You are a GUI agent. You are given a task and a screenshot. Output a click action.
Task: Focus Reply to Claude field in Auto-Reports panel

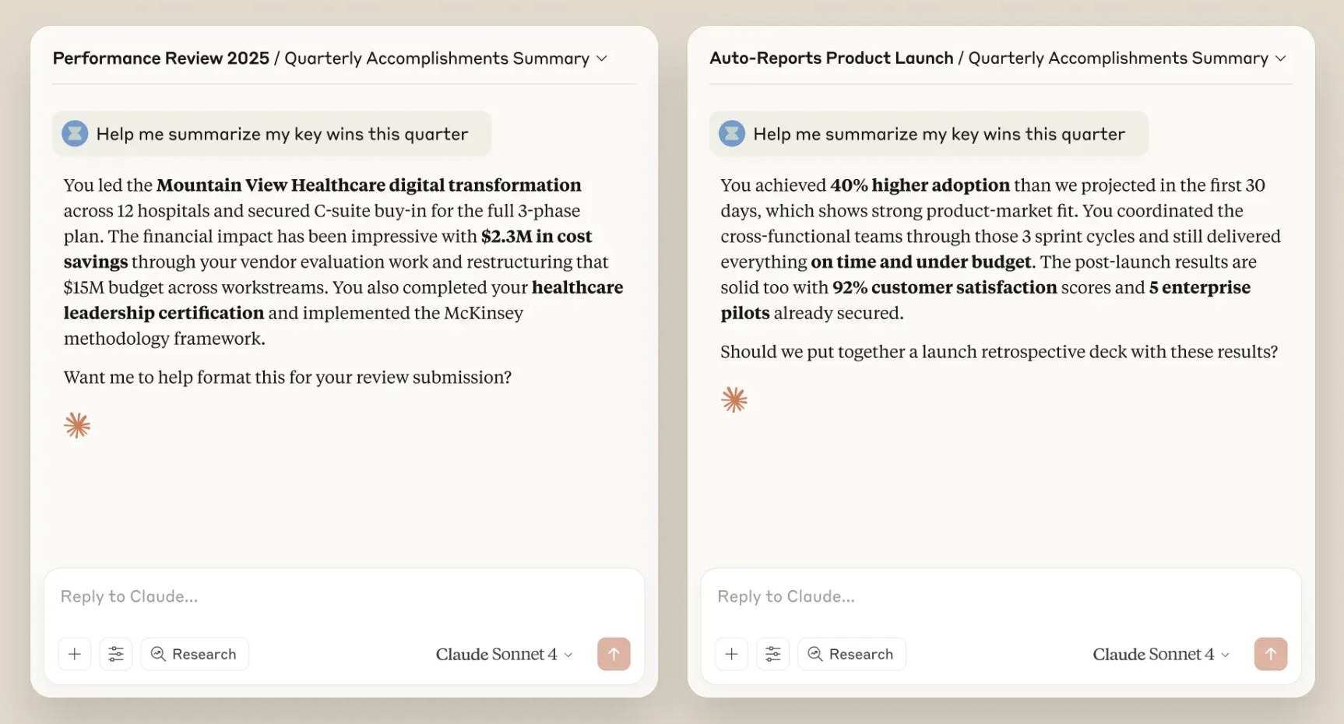coord(1001,597)
